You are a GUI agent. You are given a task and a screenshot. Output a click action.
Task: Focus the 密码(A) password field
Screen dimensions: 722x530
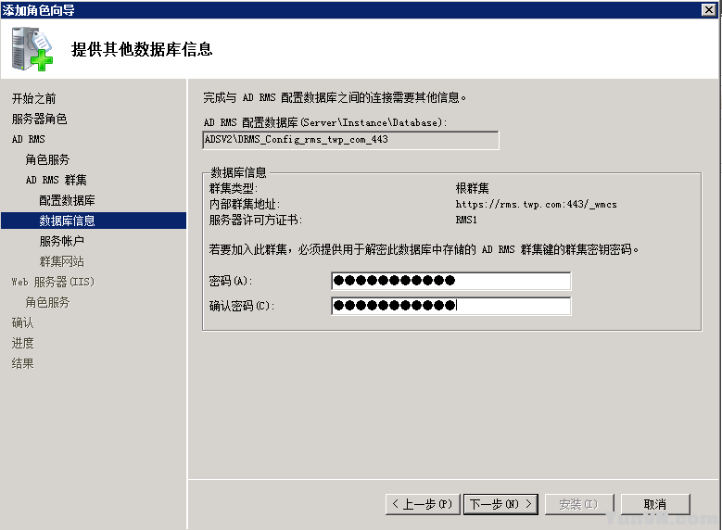tap(451, 281)
